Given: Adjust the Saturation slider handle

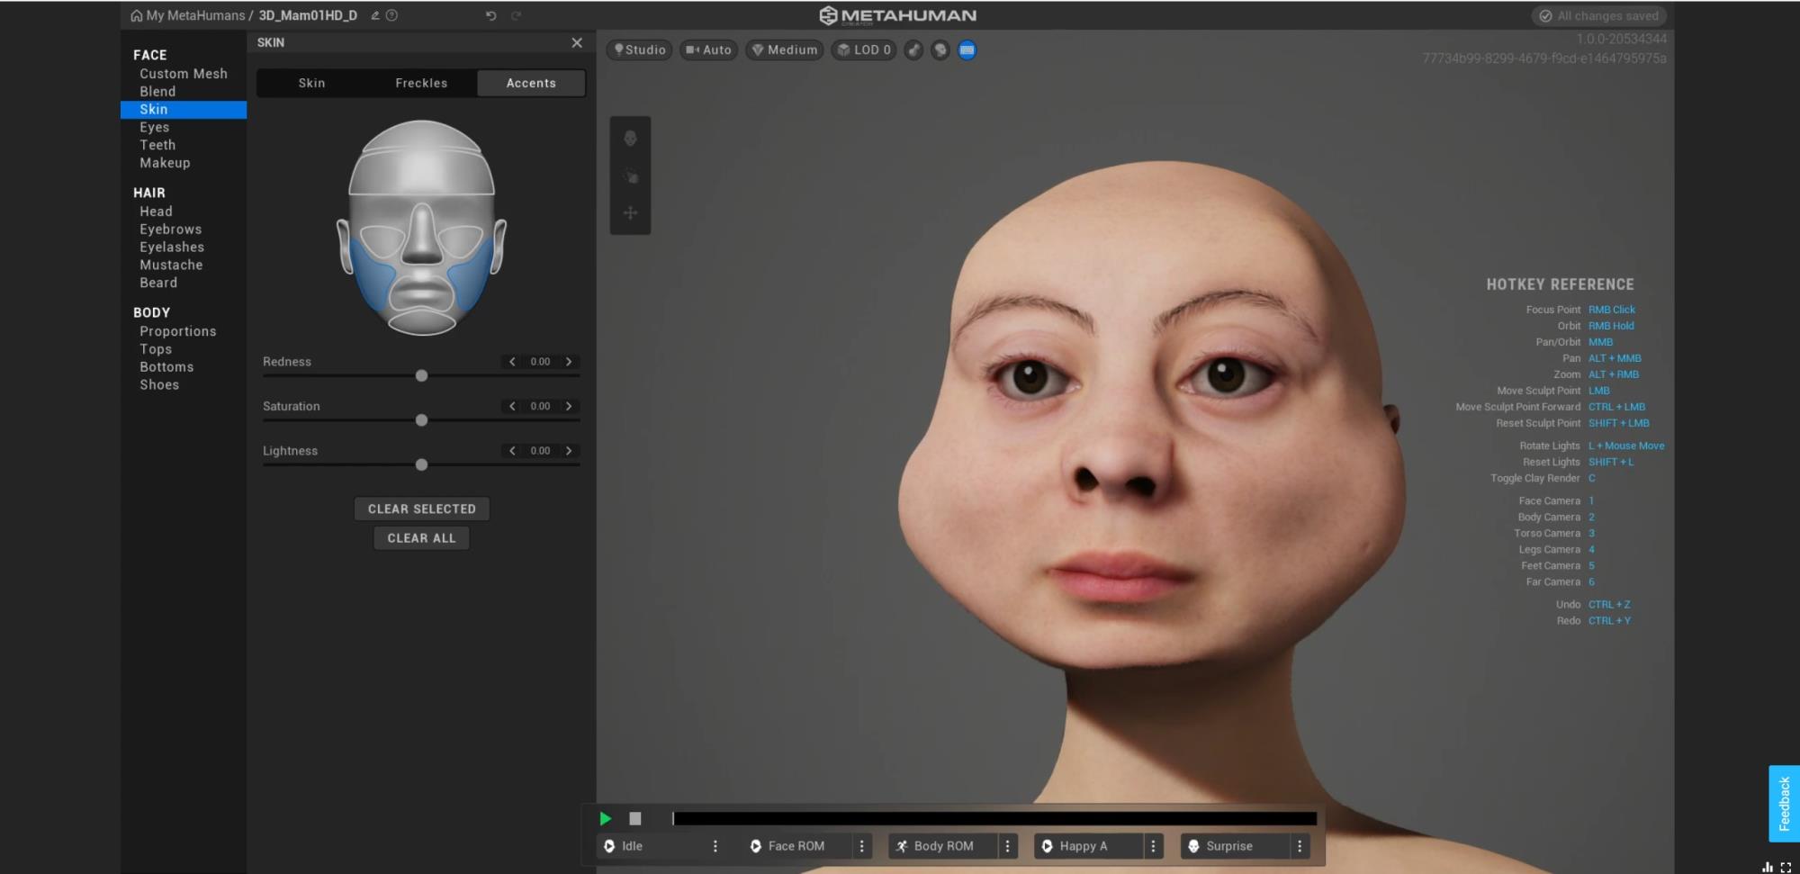Looking at the screenshot, I should tap(421, 420).
